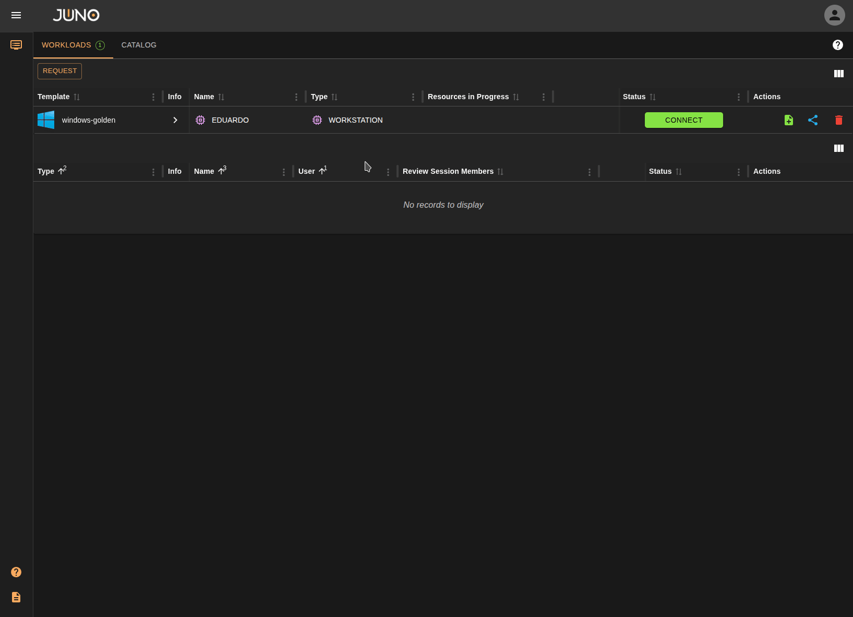Switch to the CATALOG tab

[139, 45]
